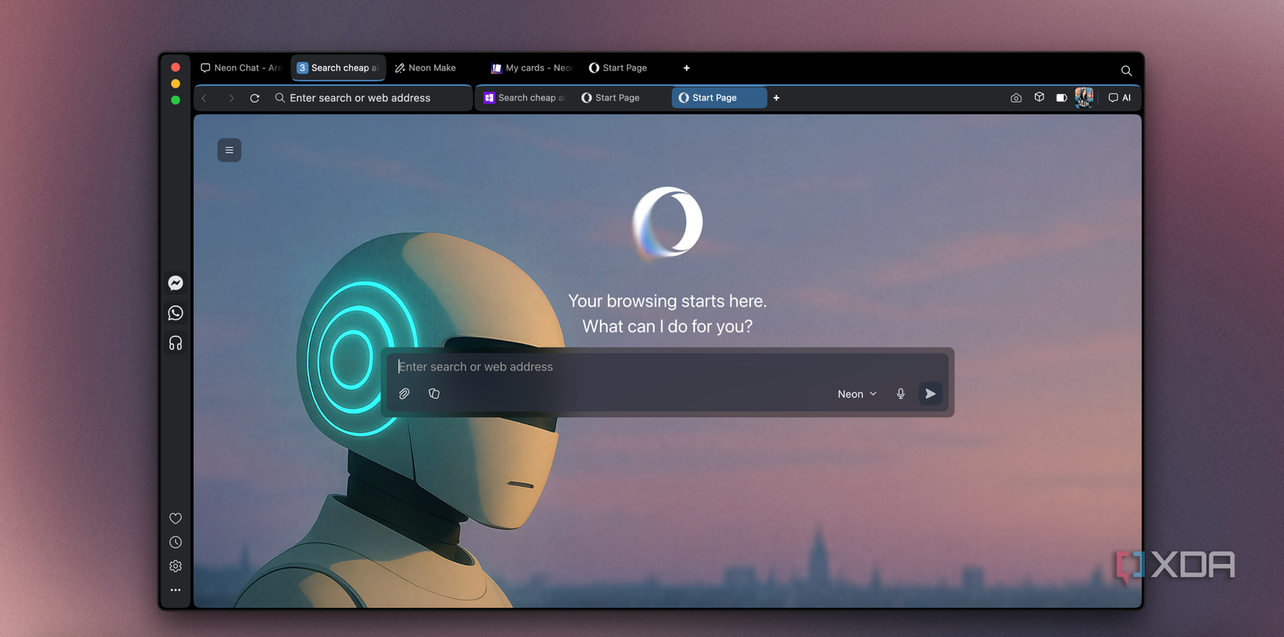Take a snapshot with the camera icon
The height and width of the screenshot is (637, 1284).
[1016, 98]
